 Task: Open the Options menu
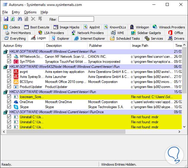pos(30,12)
